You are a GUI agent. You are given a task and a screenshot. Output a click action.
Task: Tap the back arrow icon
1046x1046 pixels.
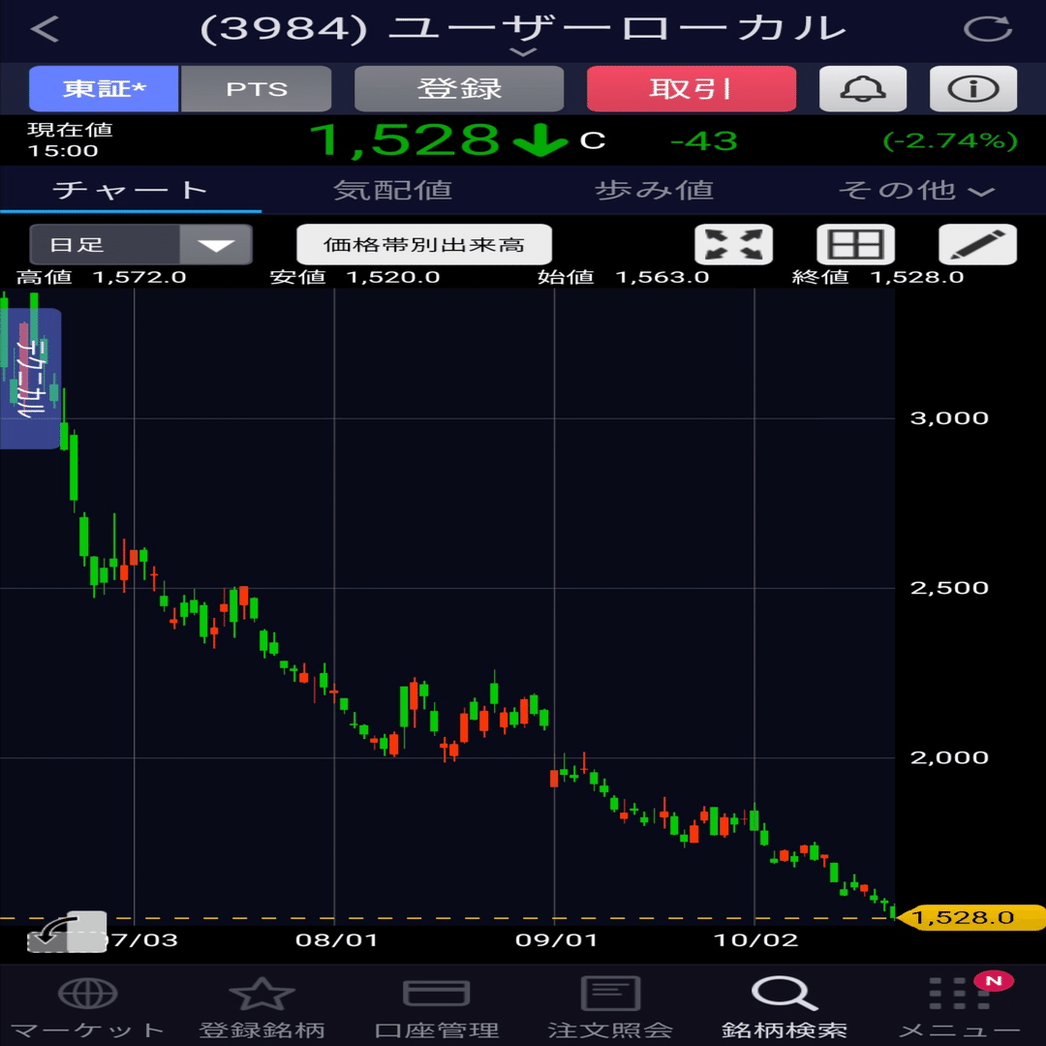pos(46,29)
